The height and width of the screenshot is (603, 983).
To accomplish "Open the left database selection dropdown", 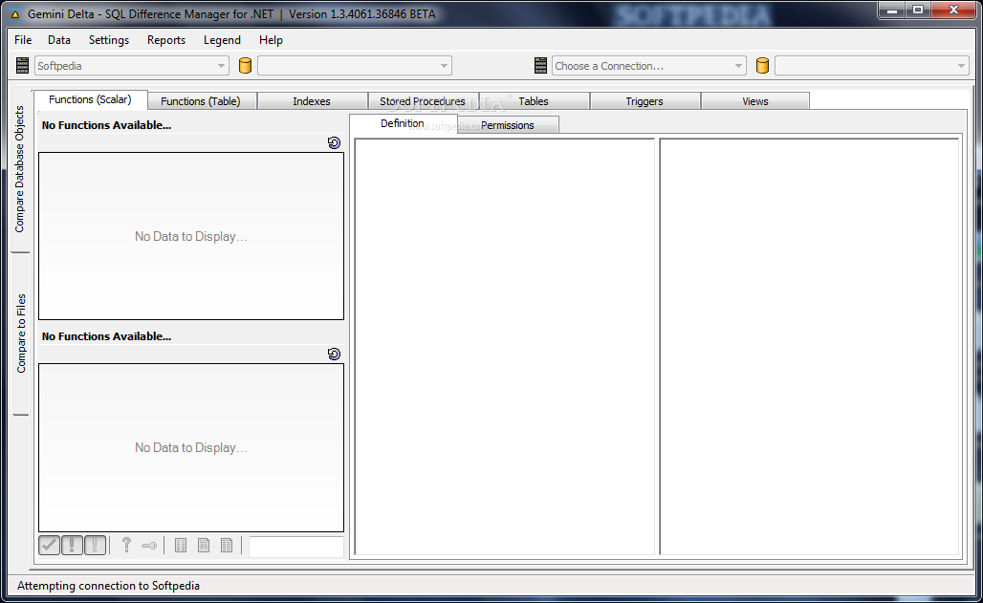I will point(354,66).
